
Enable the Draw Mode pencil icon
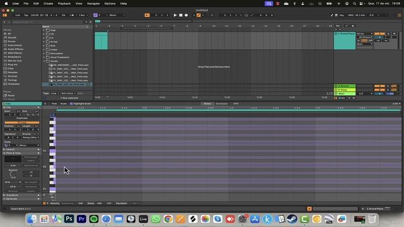(x=332, y=15)
